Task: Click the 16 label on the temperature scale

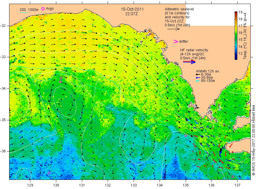Action: (240, 33)
